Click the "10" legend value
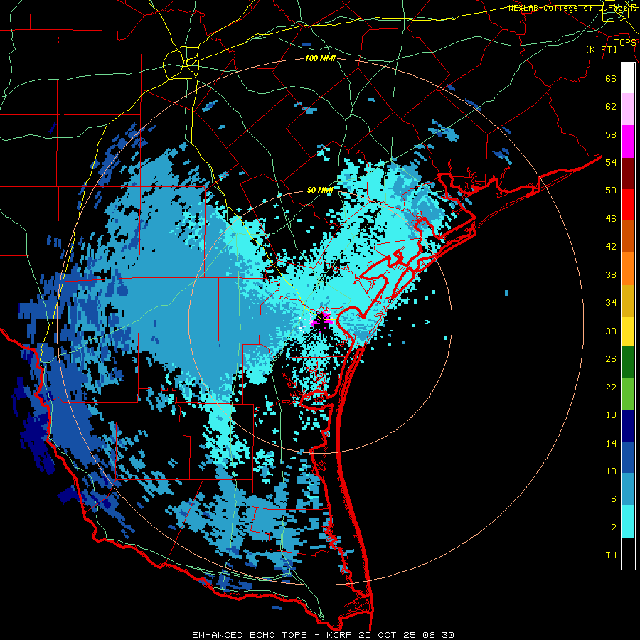Image resolution: width=640 pixels, height=640 pixels. coord(611,471)
